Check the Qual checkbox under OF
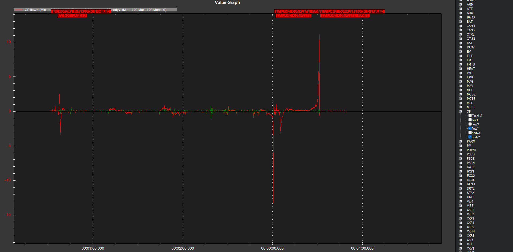 coord(470,120)
